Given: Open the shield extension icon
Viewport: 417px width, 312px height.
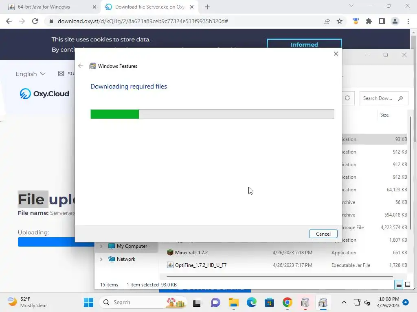Looking at the screenshot, I should coord(356,21).
